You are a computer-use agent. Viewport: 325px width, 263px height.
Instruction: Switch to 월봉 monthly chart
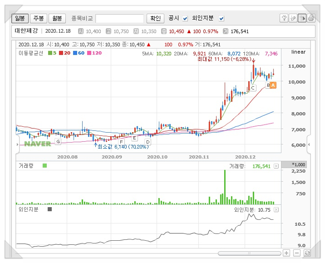coord(56,18)
